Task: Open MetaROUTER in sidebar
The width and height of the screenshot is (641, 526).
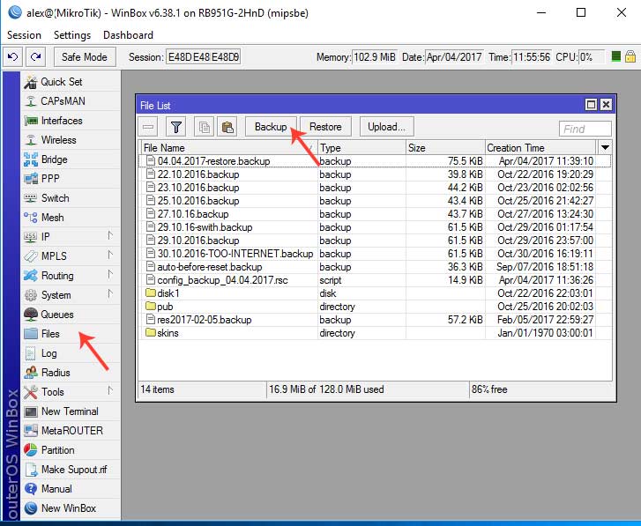Action: pos(71,431)
